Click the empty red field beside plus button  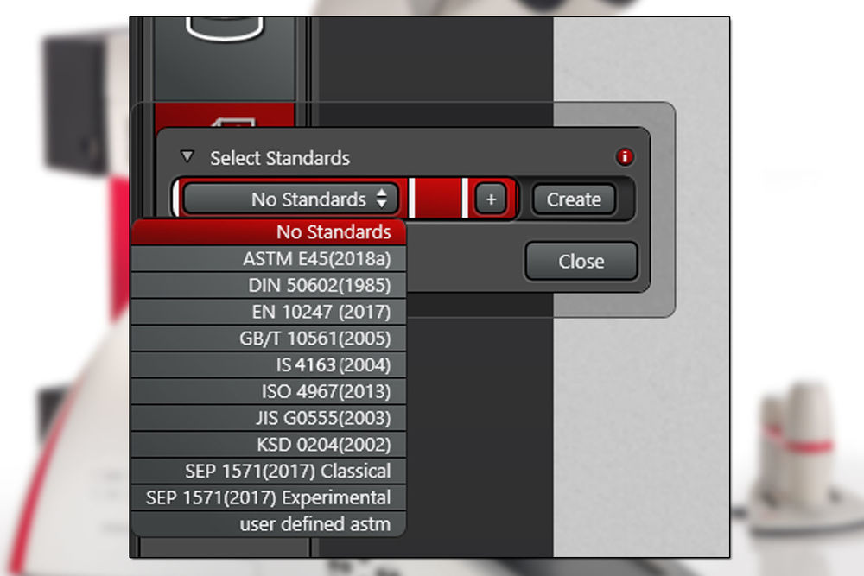pyautogui.click(x=439, y=199)
